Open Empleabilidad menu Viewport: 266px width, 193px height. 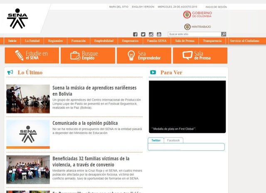[104, 41]
